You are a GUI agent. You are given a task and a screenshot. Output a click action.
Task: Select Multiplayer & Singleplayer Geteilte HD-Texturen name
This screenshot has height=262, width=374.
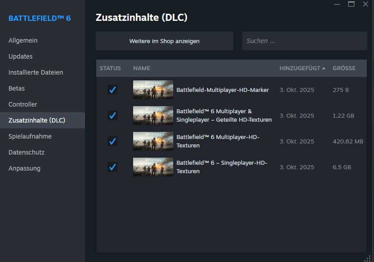pos(224,115)
